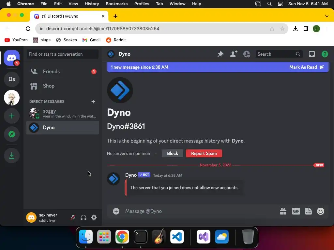Open Discord home direct messages icon
Viewport: 334px width, 250px height.
12,58
